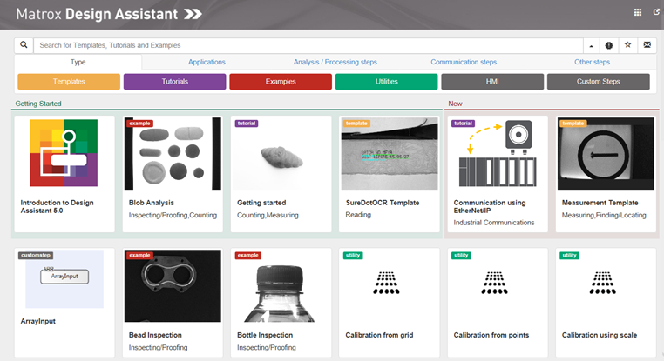
Task: Switch to the Applications tab
Action: [x=207, y=62]
